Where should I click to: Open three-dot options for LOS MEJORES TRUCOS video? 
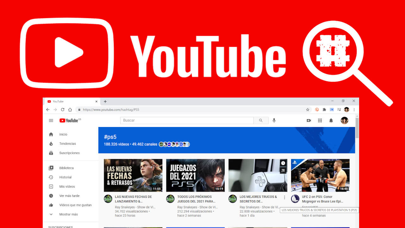point(284,197)
